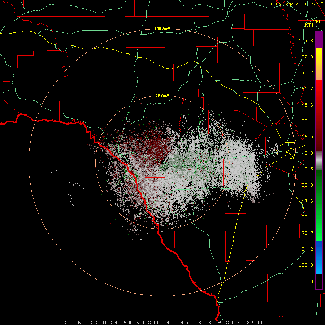Select the 61.2 velocity scale value

pyautogui.click(x=307, y=89)
